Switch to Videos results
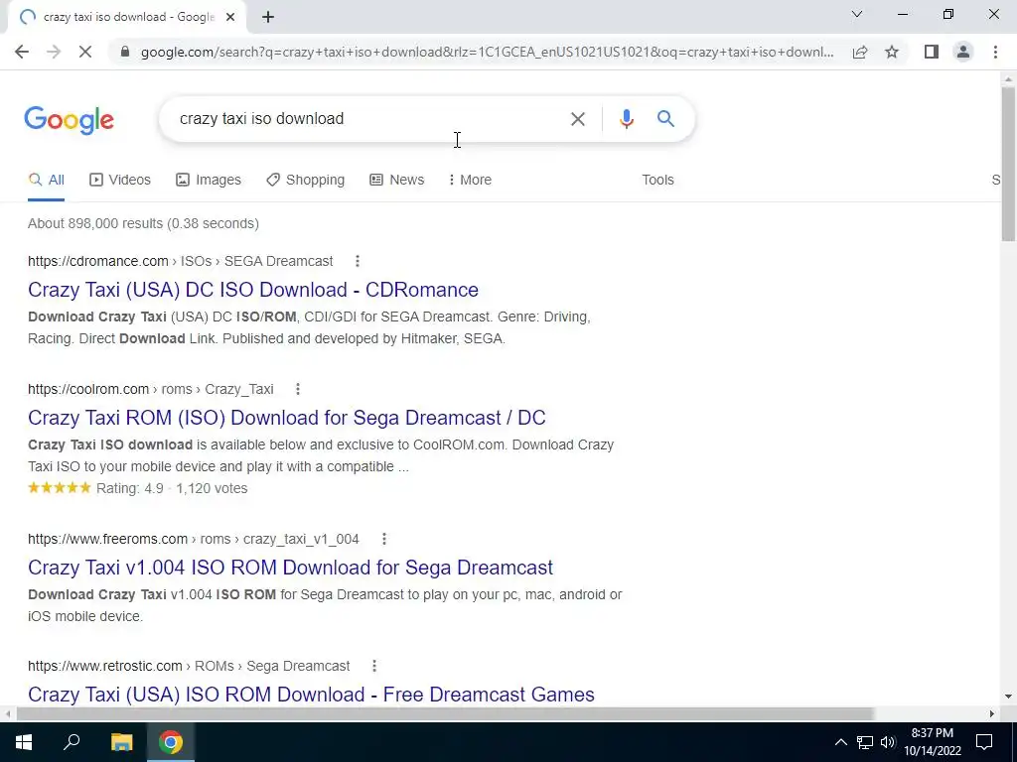Image resolution: width=1017 pixels, height=762 pixels. tap(120, 181)
